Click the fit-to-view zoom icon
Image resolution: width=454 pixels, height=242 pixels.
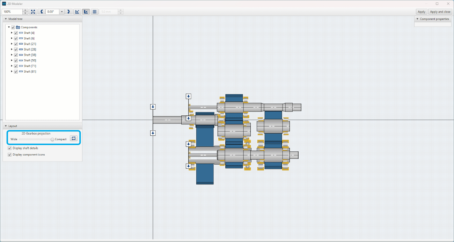pyautogui.click(x=32, y=12)
